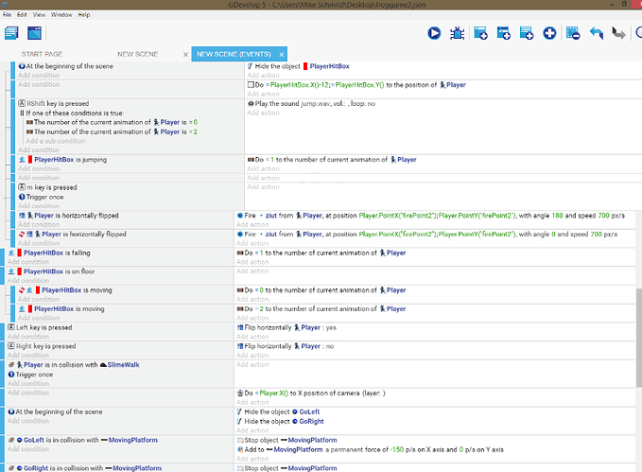Click Add action beside PlayerHitBox is on floor
This screenshot has height=472, width=642.
[x=252, y=271]
